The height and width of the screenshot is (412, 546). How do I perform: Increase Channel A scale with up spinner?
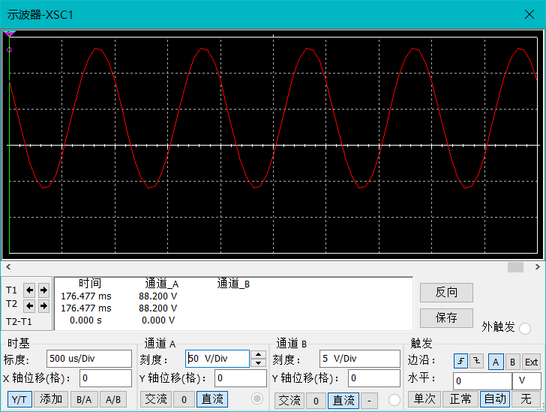[x=258, y=354]
